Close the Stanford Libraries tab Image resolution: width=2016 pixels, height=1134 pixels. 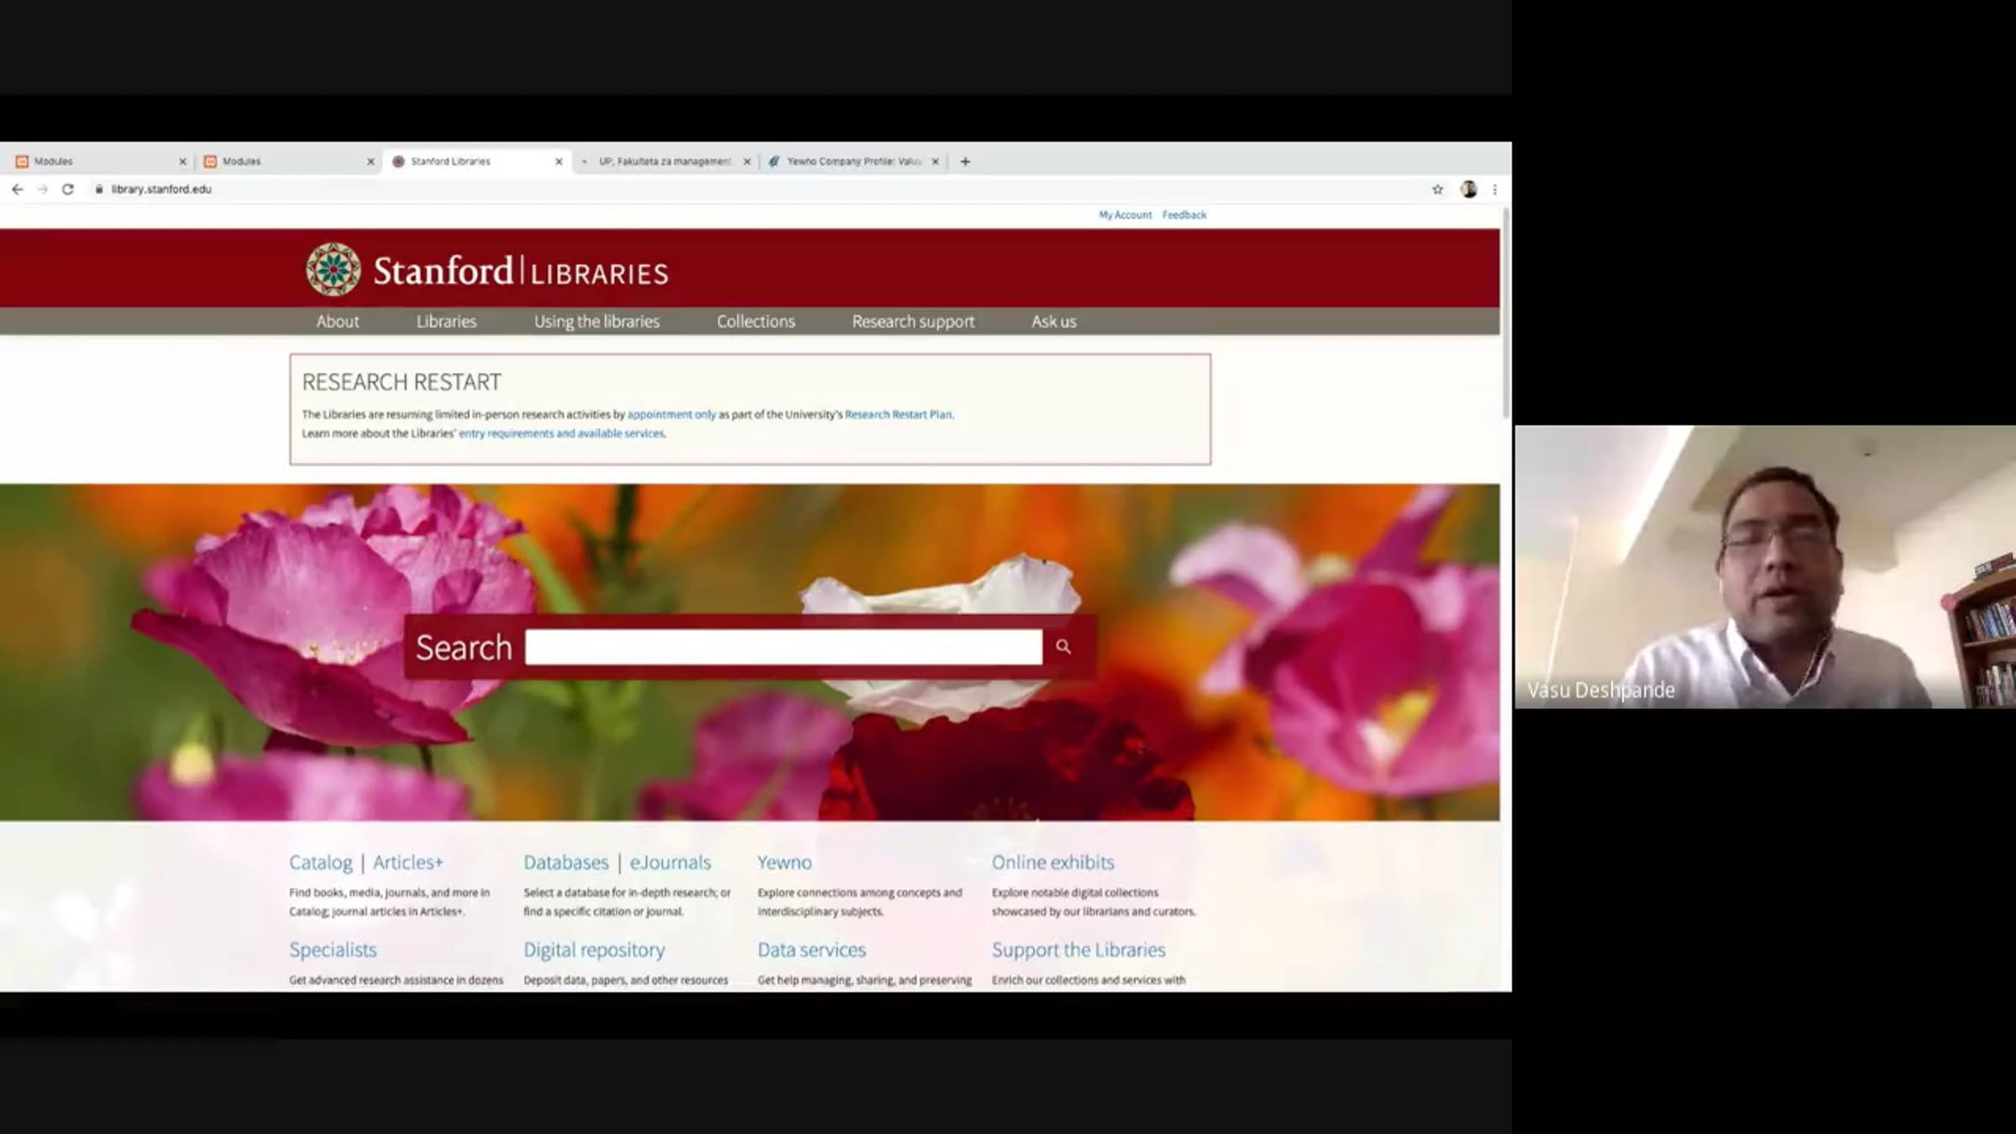pos(559,161)
